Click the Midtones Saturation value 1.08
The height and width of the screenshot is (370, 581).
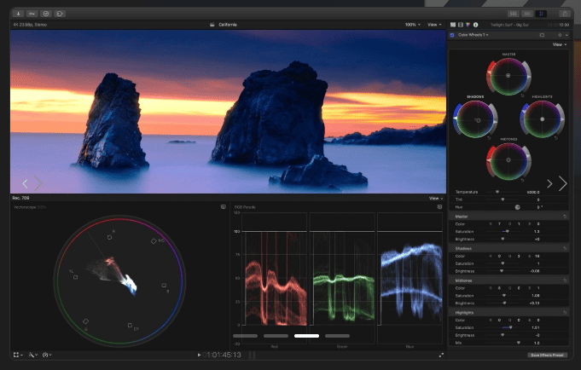click(536, 296)
